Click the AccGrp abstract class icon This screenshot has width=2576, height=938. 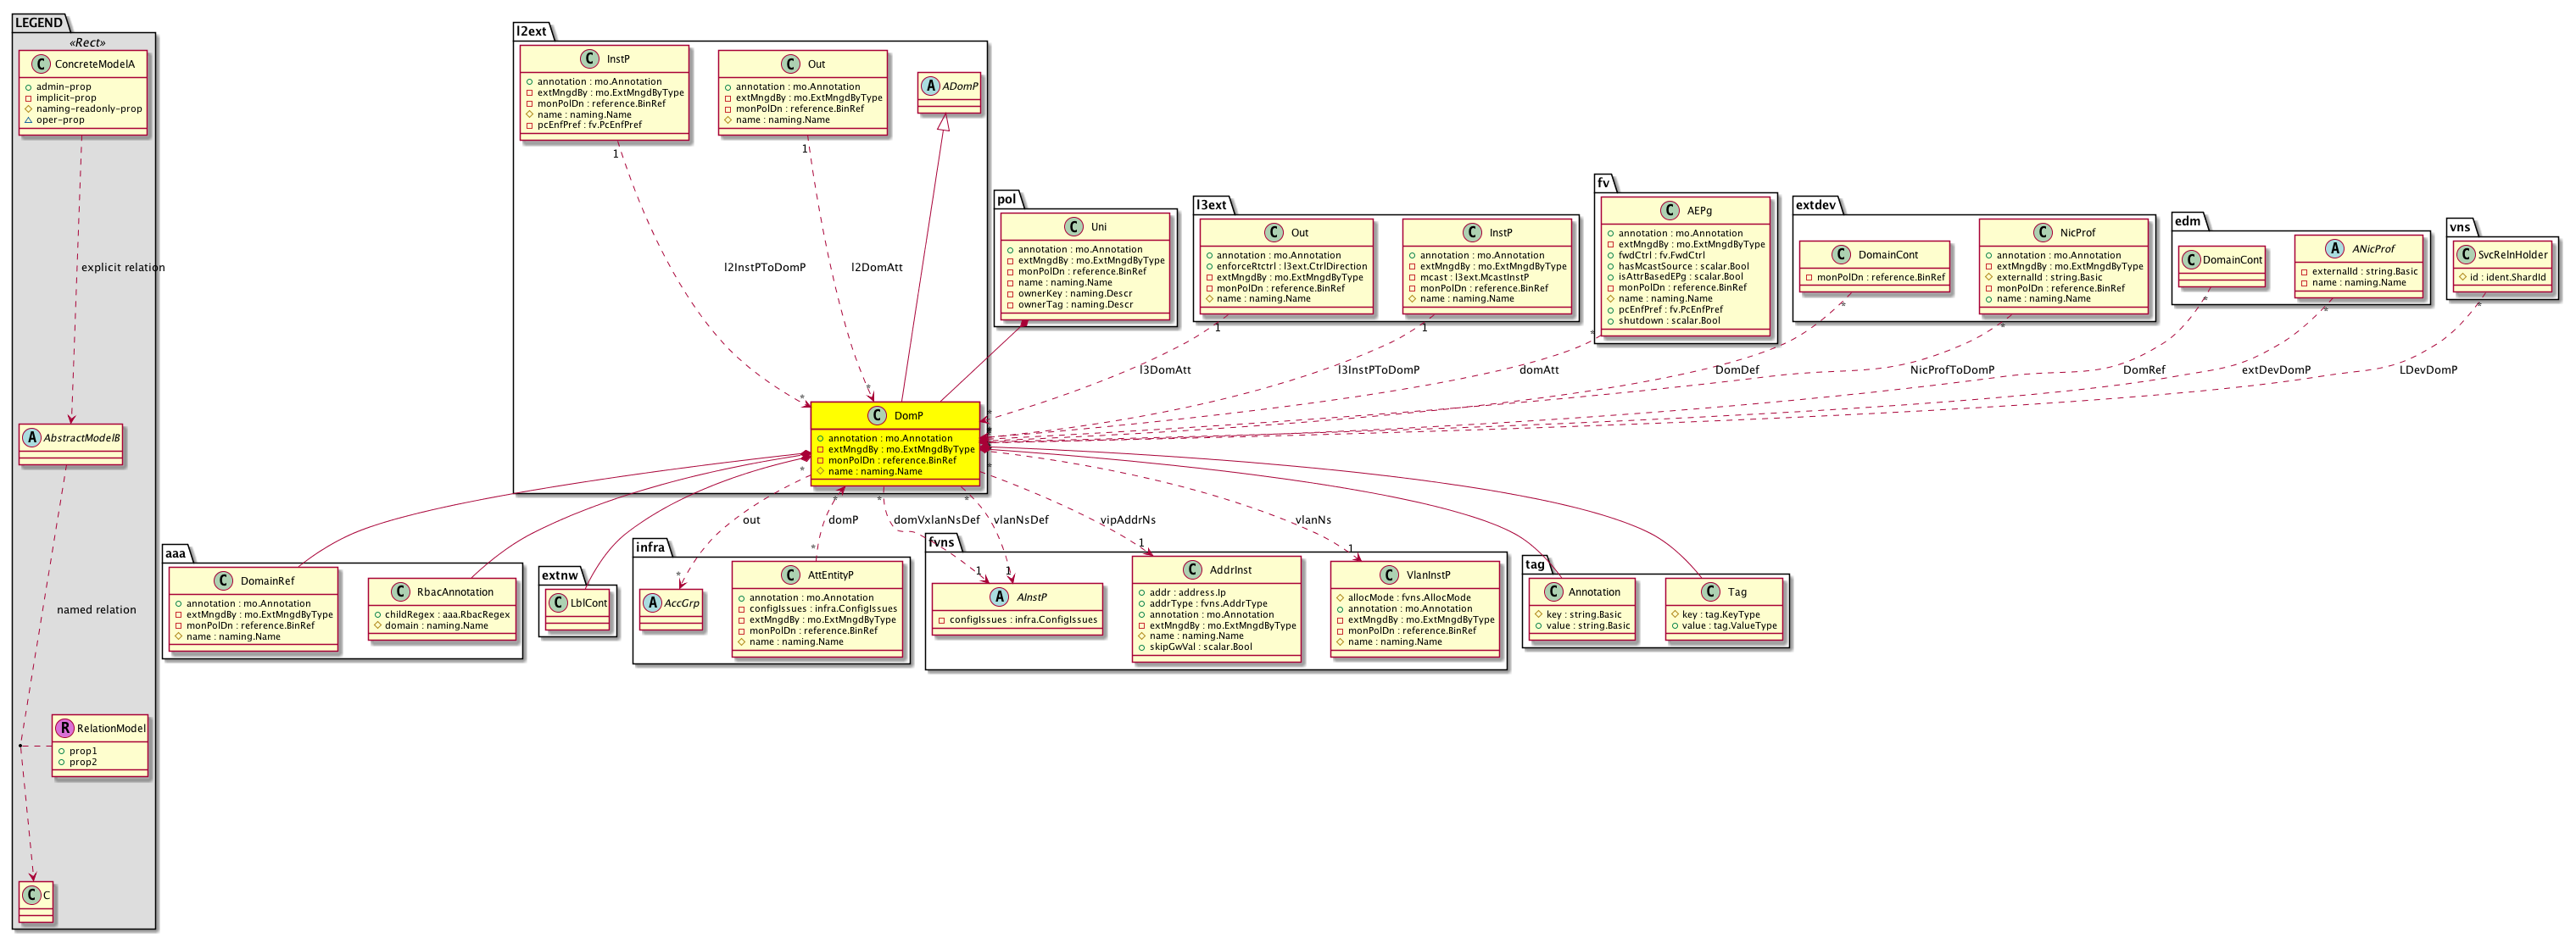coord(653,603)
